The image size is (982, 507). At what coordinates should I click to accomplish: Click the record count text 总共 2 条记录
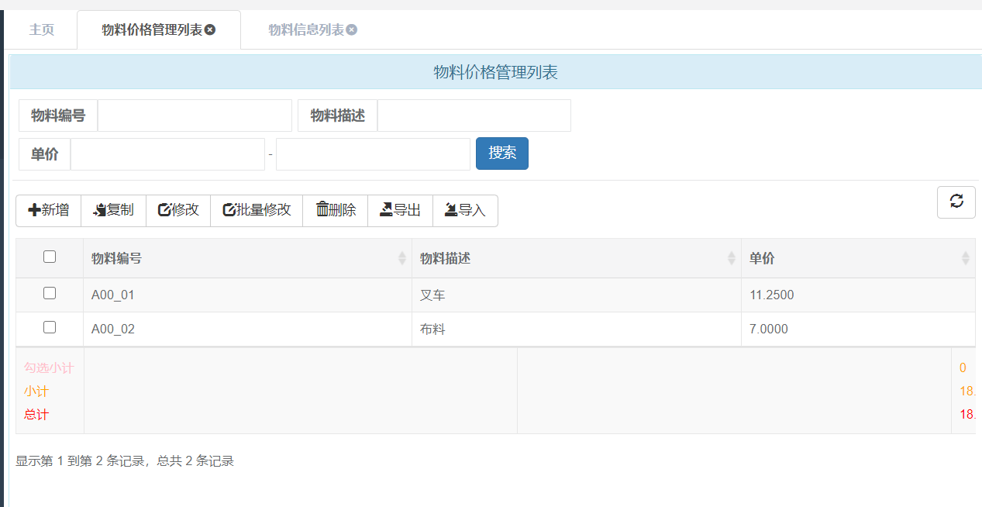pos(195,461)
